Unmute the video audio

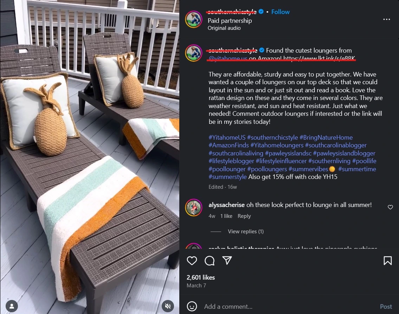(168, 306)
